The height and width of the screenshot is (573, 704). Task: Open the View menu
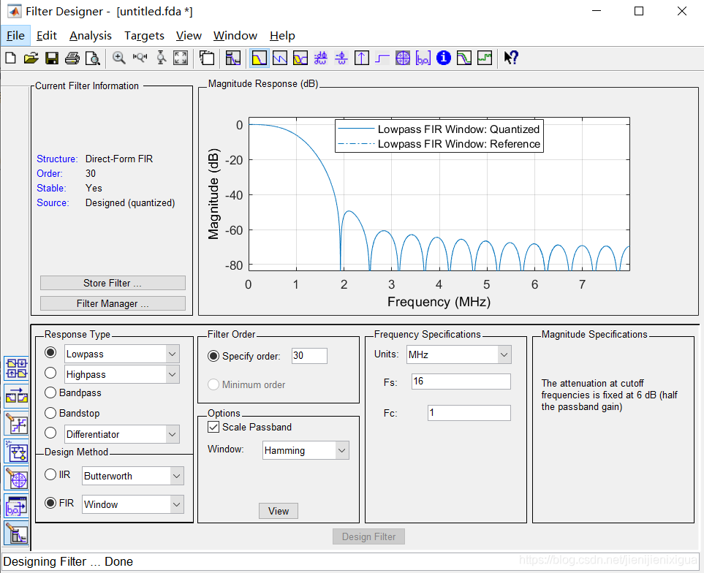pos(189,36)
